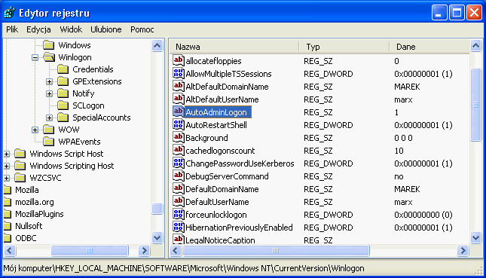Select the cachedlogonscount value name

click(220, 151)
